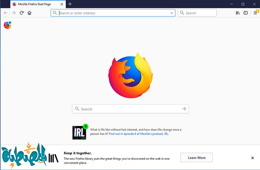
Task: Click the magnifier icon in address bar
Action: point(55,13)
